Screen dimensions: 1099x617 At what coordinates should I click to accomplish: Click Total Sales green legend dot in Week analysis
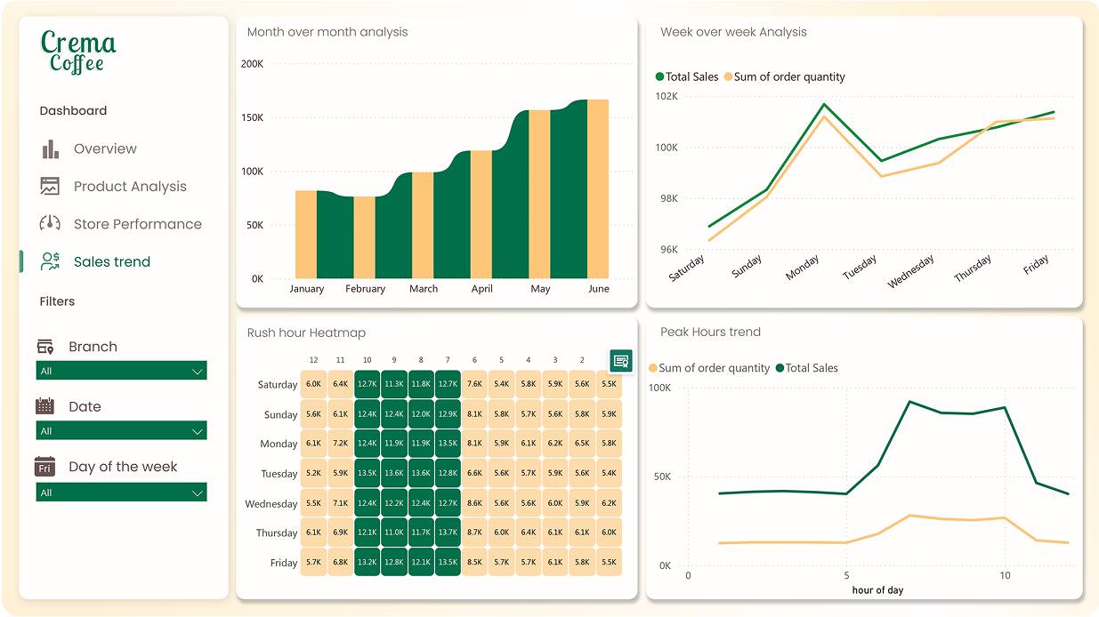click(x=659, y=76)
